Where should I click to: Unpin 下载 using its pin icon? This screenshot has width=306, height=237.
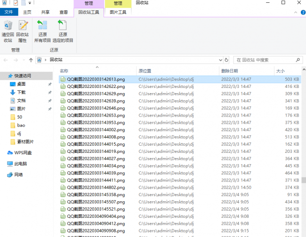click(x=50, y=92)
